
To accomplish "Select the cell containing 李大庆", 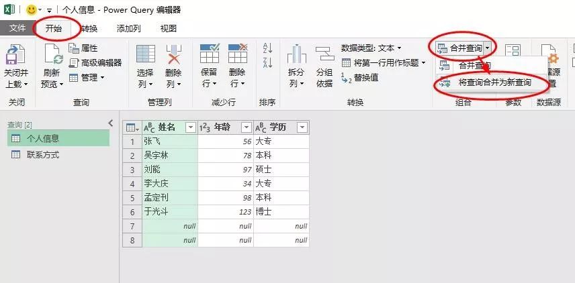I will [170, 184].
